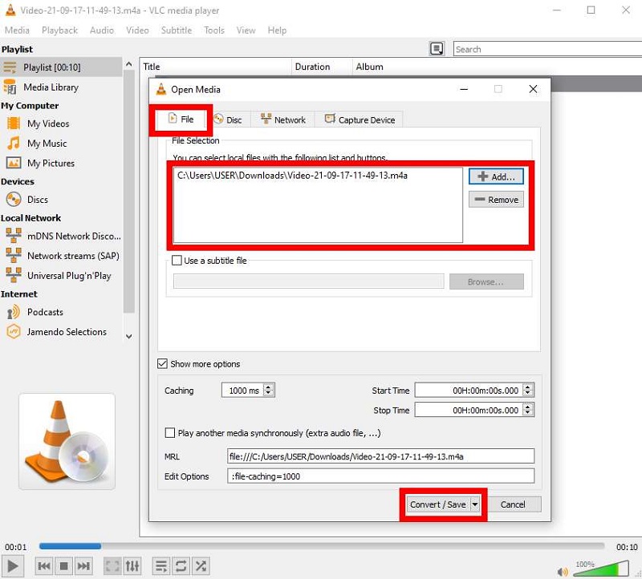
Task: Open the Help menu
Action: click(x=277, y=30)
